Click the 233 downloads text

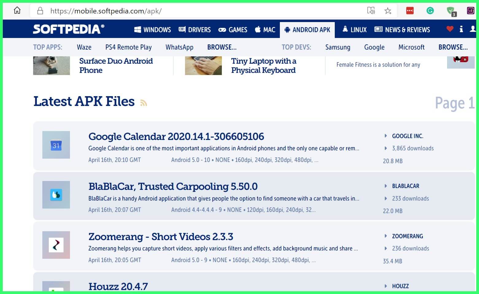411,198
